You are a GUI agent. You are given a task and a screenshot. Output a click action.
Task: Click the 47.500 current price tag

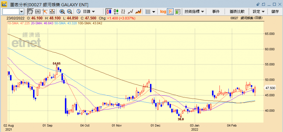coord(270,88)
